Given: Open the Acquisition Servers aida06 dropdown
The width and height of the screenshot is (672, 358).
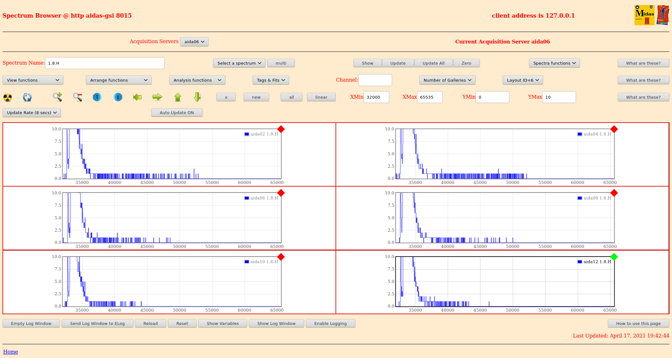Looking at the screenshot, I should (194, 42).
